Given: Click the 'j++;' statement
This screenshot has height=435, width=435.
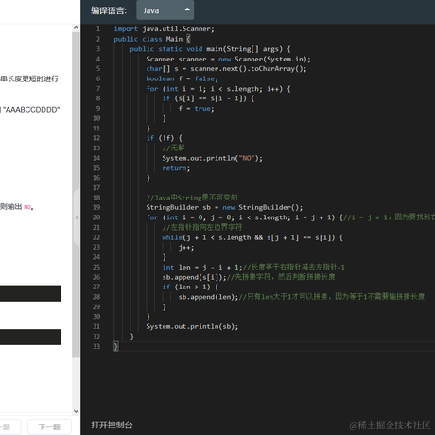Looking at the screenshot, I should click(186, 248).
